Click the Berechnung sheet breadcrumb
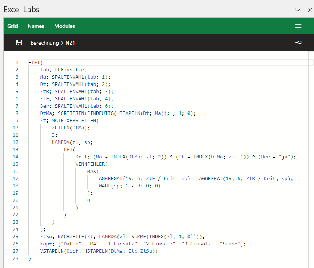 coord(45,43)
